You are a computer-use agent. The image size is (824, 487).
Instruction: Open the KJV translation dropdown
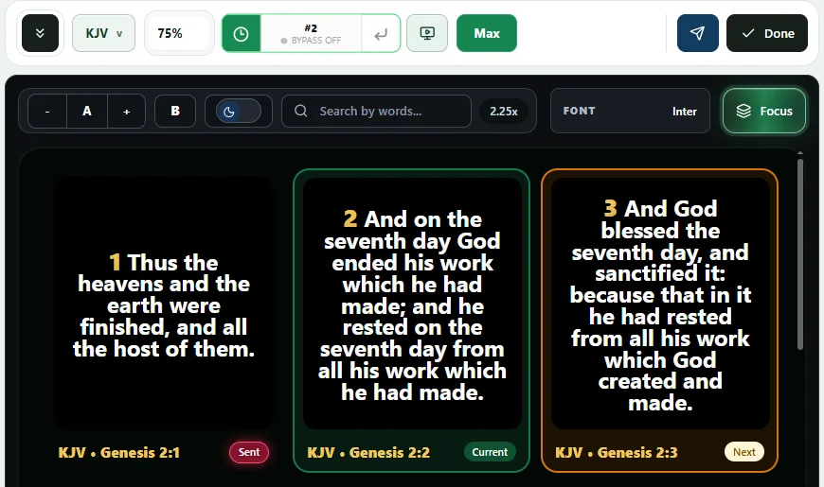pos(103,34)
